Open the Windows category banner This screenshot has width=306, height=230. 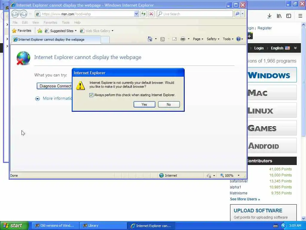point(272,75)
